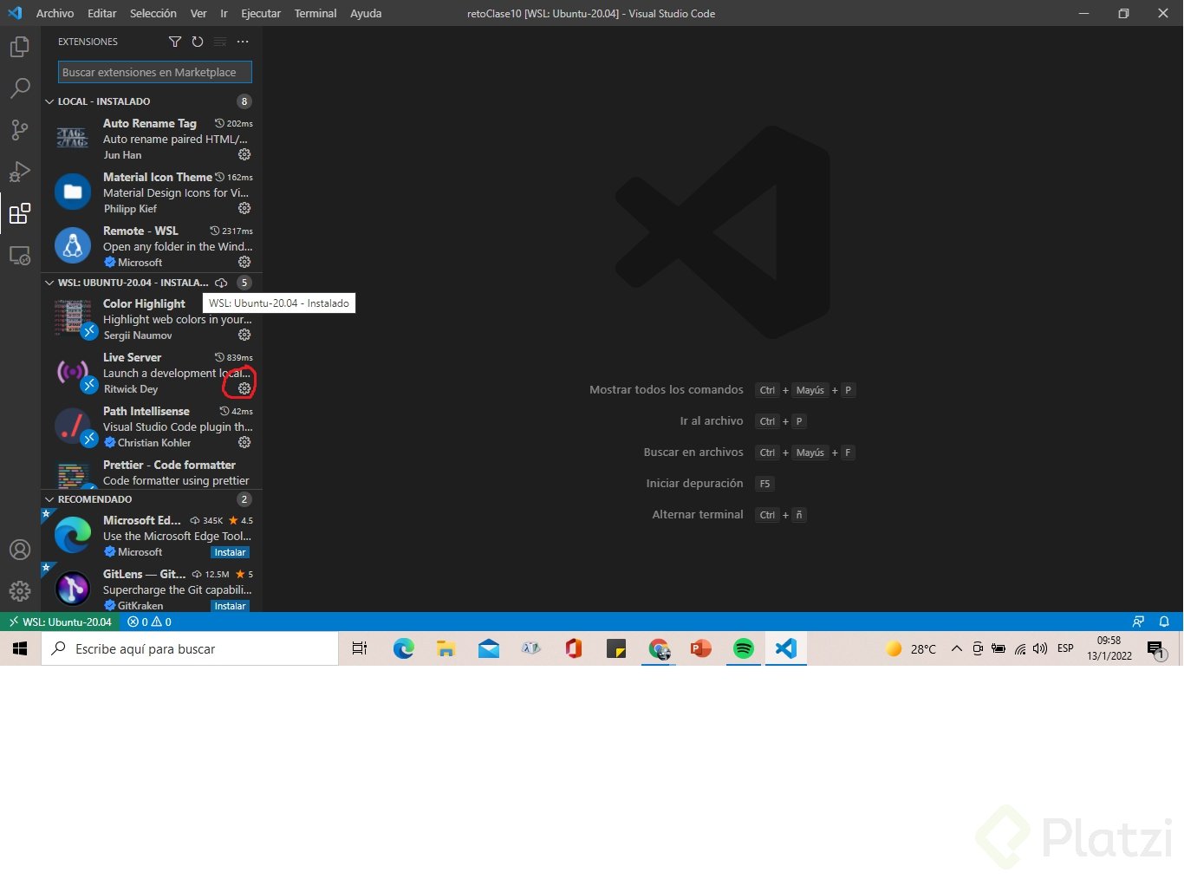The height and width of the screenshot is (879, 1184).
Task: Open Sticky Notes from the taskbar
Action: point(616,648)
